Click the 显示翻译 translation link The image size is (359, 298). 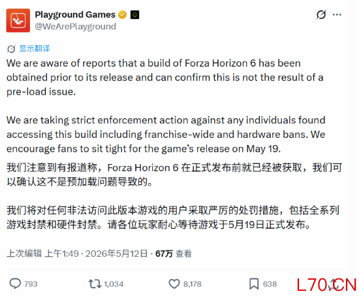coord(35,48)
